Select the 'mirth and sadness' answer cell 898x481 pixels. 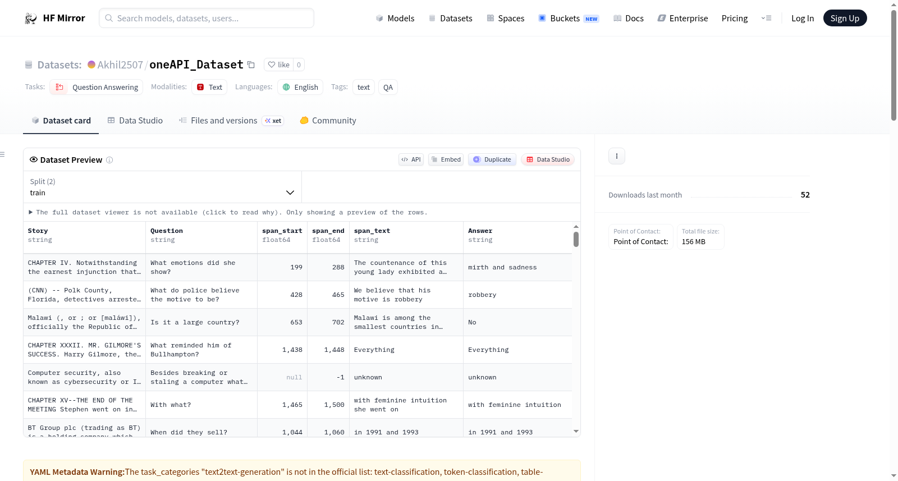pos(517,268)
